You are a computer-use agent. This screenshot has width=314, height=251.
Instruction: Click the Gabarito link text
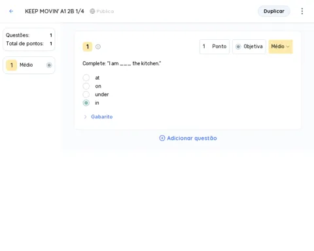(102, 117)
